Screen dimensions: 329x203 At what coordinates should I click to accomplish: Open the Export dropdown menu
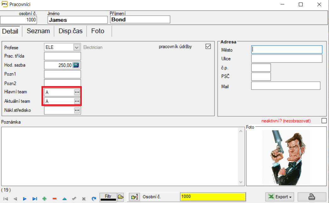pyautogui.click(x=280, y=197)
